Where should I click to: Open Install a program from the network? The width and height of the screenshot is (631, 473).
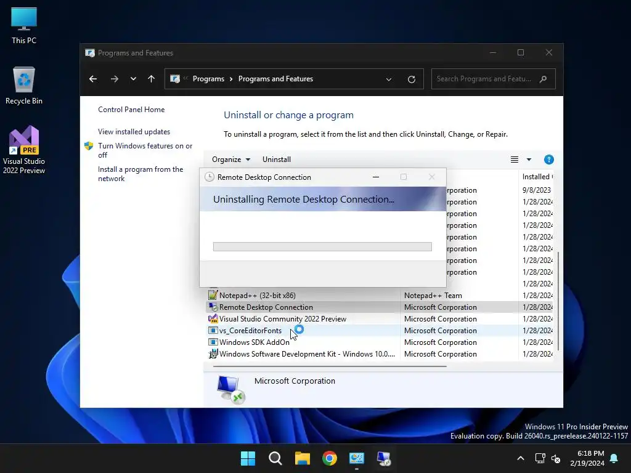pos(140,174)
